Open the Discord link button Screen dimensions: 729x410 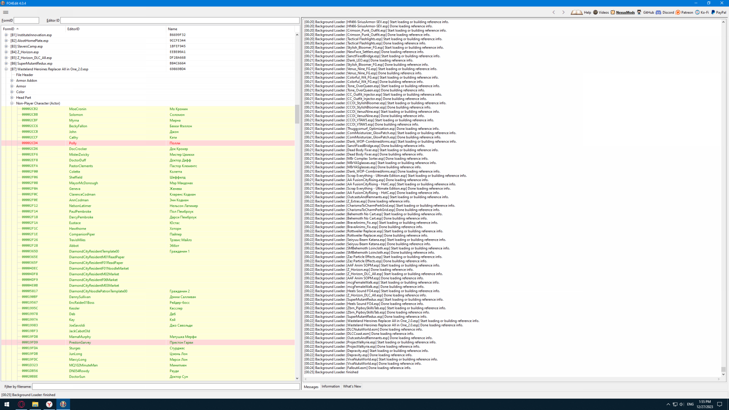click(665, 12)
